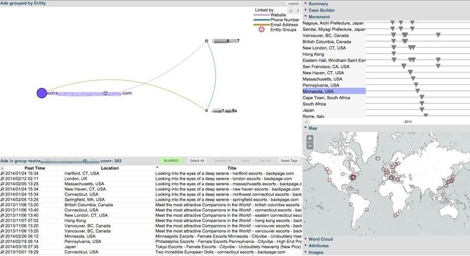Click the Logout button

coord(293,4)
